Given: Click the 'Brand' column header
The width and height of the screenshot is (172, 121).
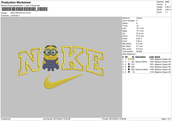Looking at the screenshot, I should (x=157, y=57).
